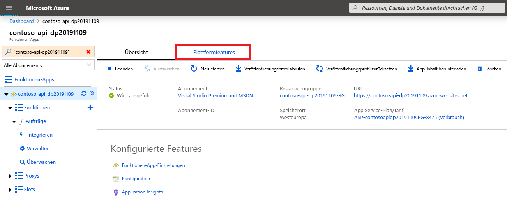This screenshot has height=218, width=507.
Task: Switch to the Plattformfeatures tab
Action: click(214, 52)
